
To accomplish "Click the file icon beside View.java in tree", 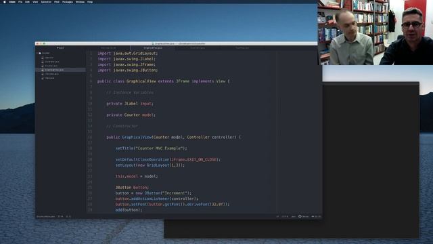I will pyautogui.click(x=43, y=79).
